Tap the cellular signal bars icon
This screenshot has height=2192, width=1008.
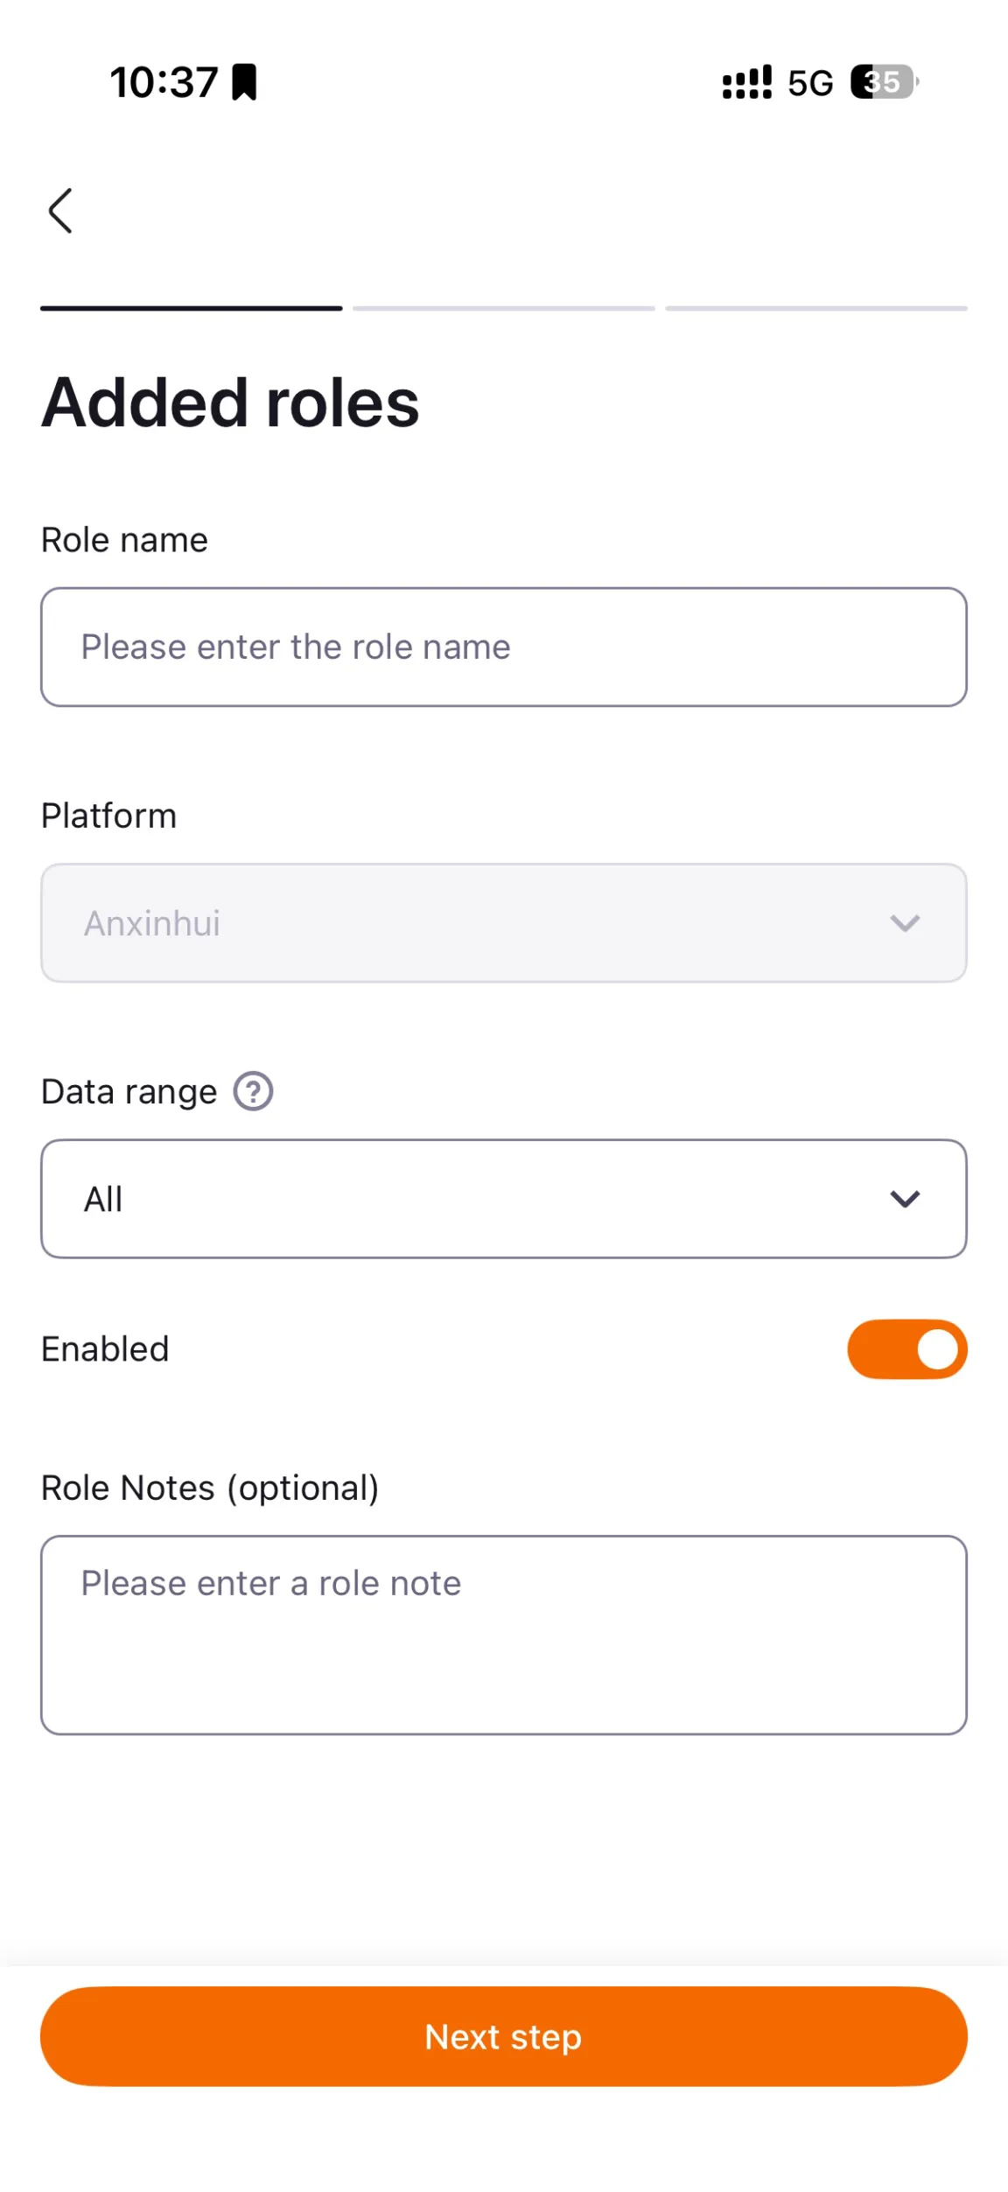[x=746, y=82]
